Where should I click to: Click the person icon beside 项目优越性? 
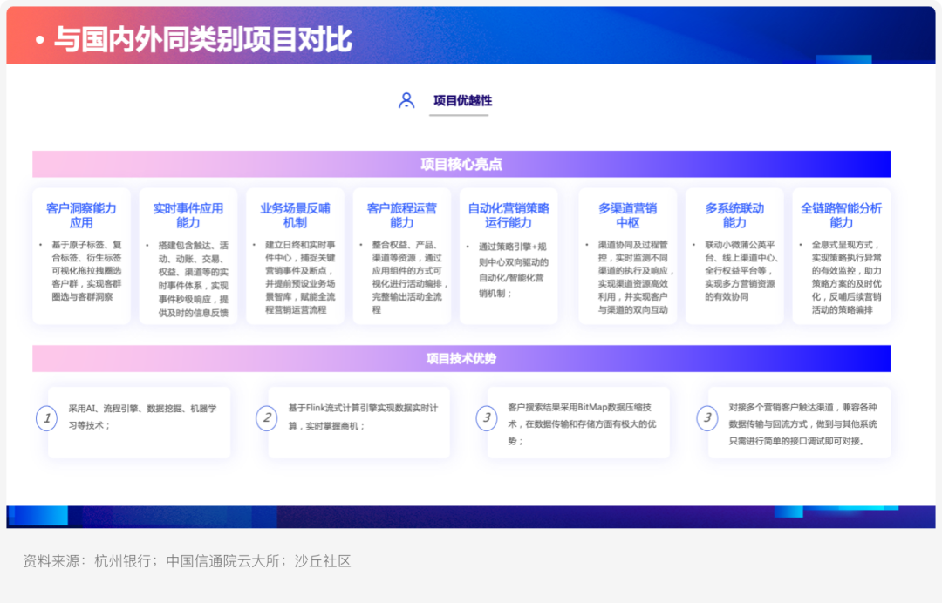(406, 100)
